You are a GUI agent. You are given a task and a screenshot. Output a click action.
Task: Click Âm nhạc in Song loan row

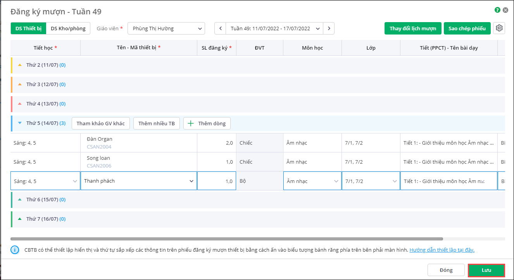tap(297, 162)
